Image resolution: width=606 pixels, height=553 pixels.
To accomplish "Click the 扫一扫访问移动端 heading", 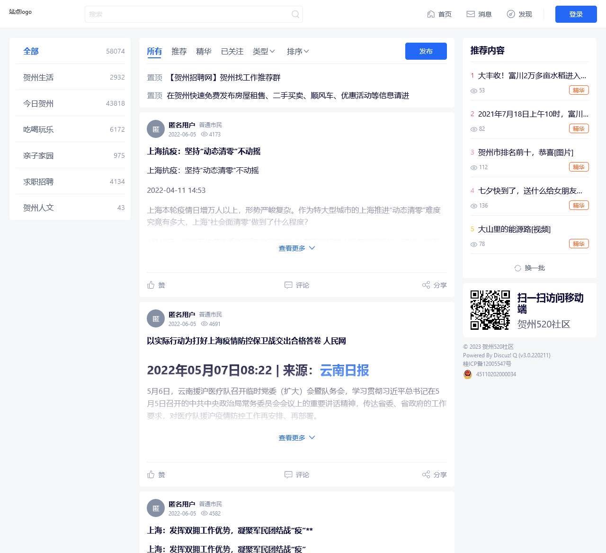I will 550,303.
